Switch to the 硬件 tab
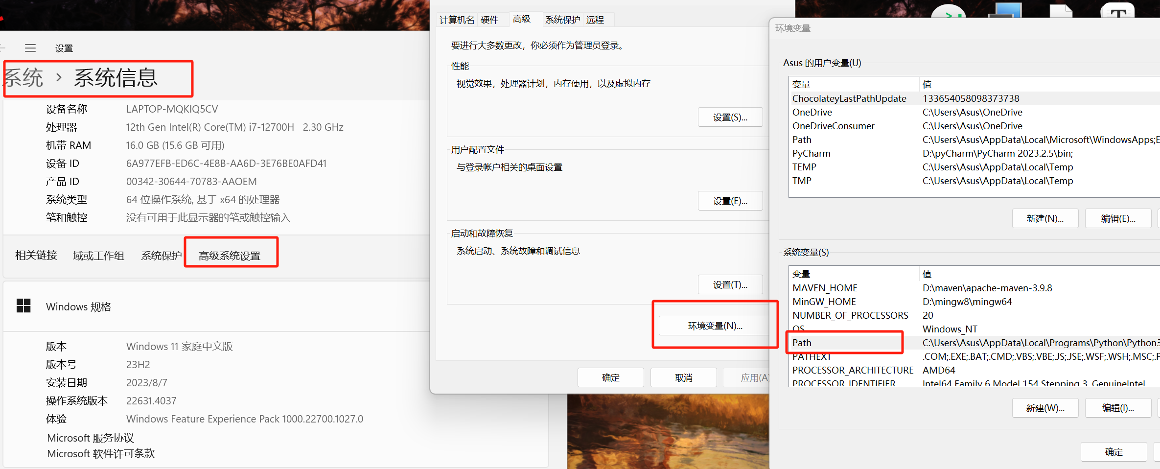This screenshot has height=469, width=1160. coord(489,20)
